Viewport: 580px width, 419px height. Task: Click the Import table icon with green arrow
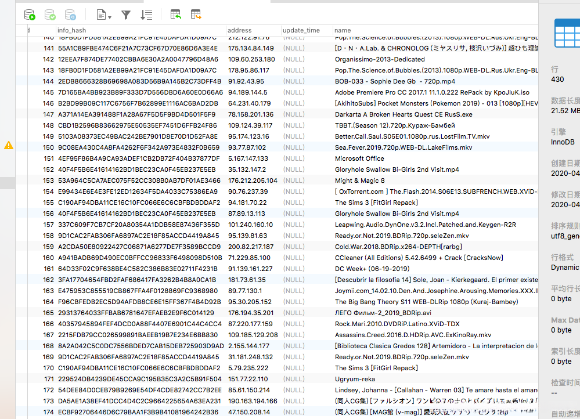[176, 15]
